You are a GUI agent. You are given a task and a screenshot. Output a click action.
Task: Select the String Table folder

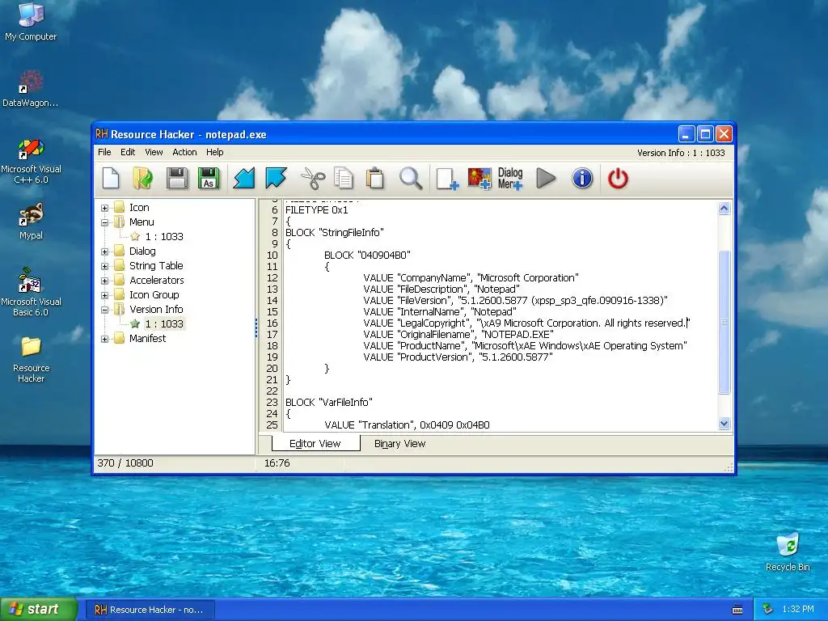(156, 265)
